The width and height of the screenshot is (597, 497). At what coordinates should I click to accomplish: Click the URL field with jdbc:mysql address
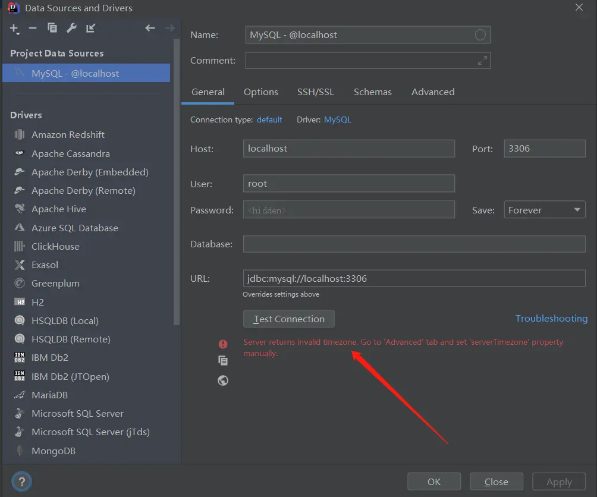click(x=414, y=278)
